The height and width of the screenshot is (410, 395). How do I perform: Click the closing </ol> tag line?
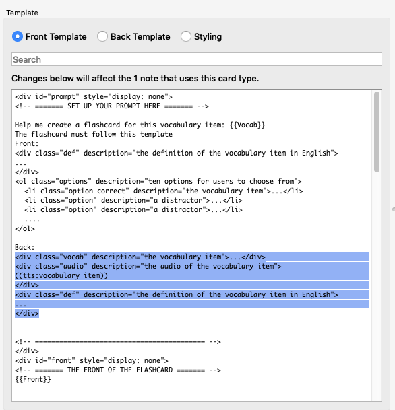click(x=25, y=228)
